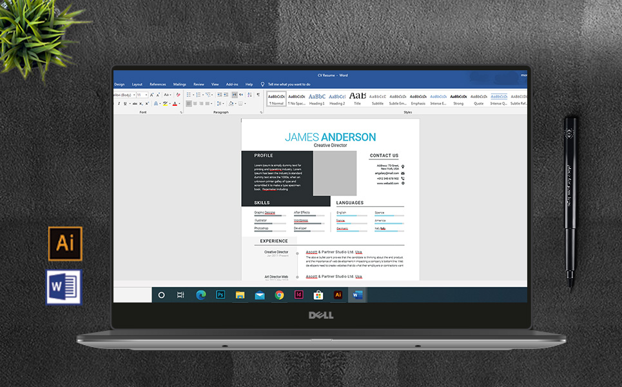
Task: Open Microsoft Edge from the taskbar
Action: pyautogui.click(x=200, y=295)
